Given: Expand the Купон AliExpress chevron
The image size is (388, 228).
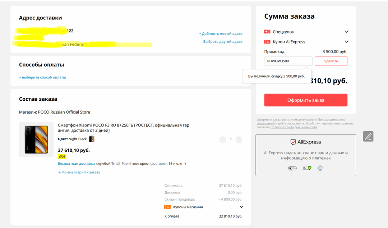Looking at the screenshot, I should coord(346,42).
